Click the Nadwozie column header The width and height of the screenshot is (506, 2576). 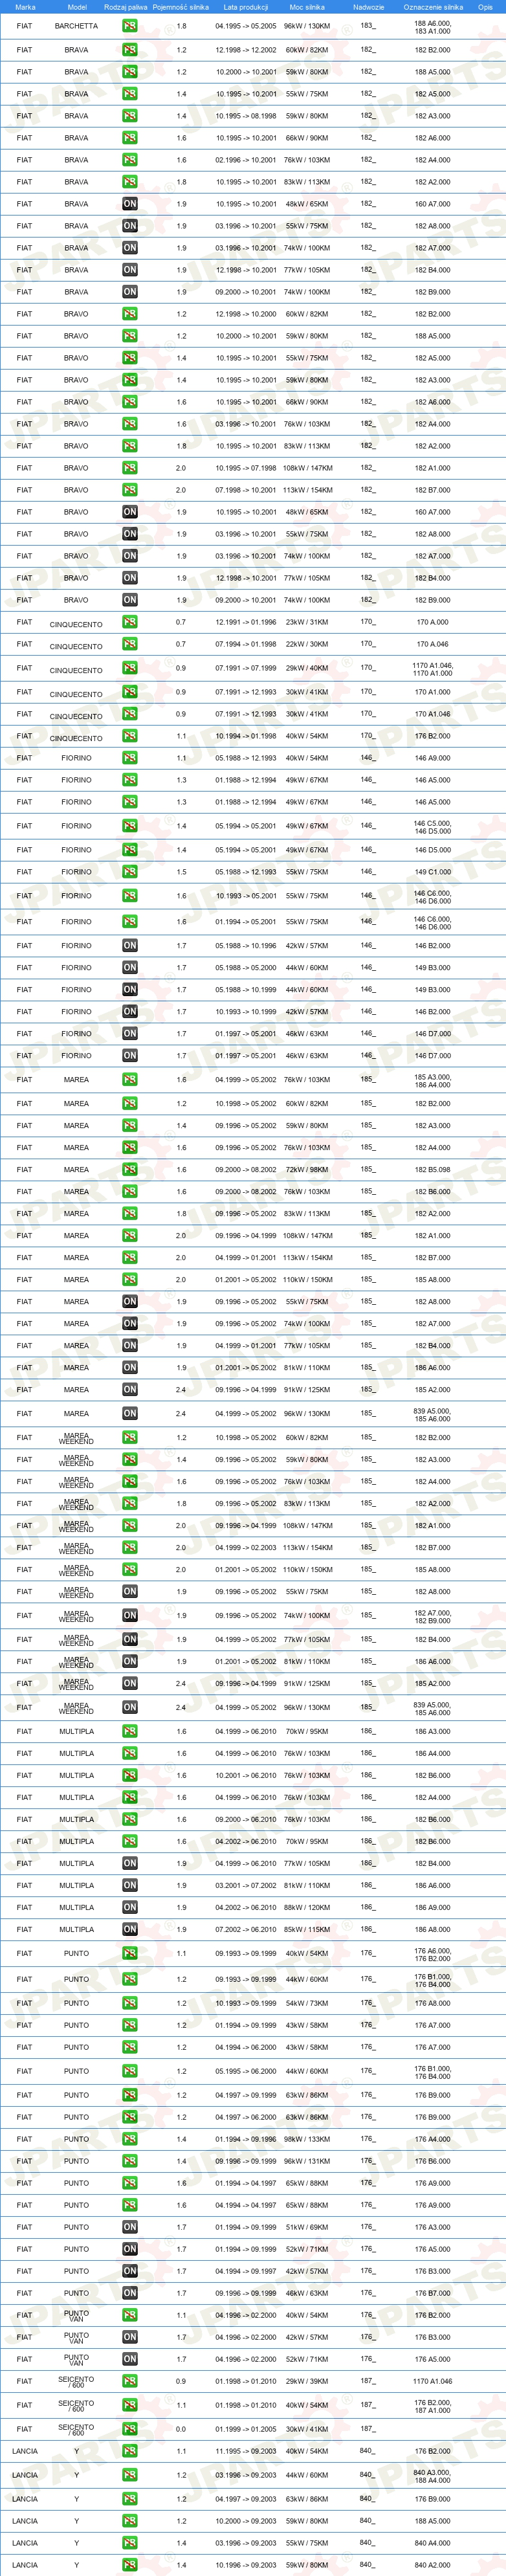coord(368,7)
